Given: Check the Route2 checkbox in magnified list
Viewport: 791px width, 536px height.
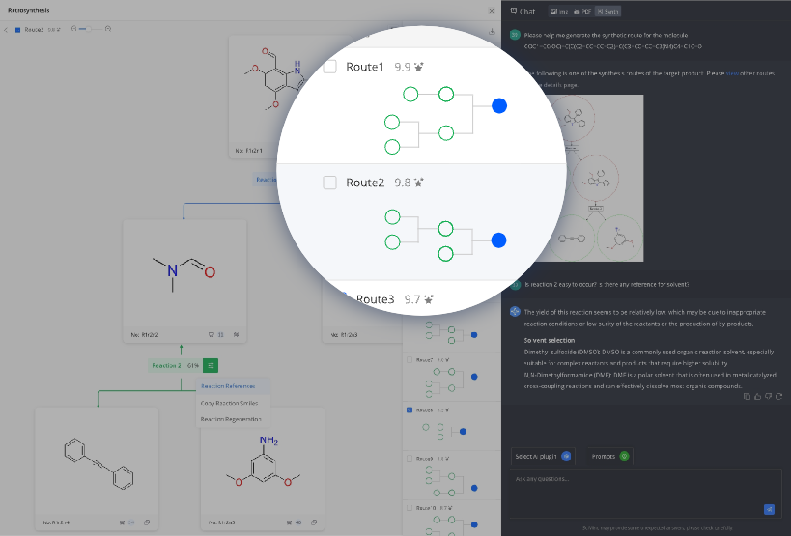Looking at the screenshot, I should (x=329, y=183).
